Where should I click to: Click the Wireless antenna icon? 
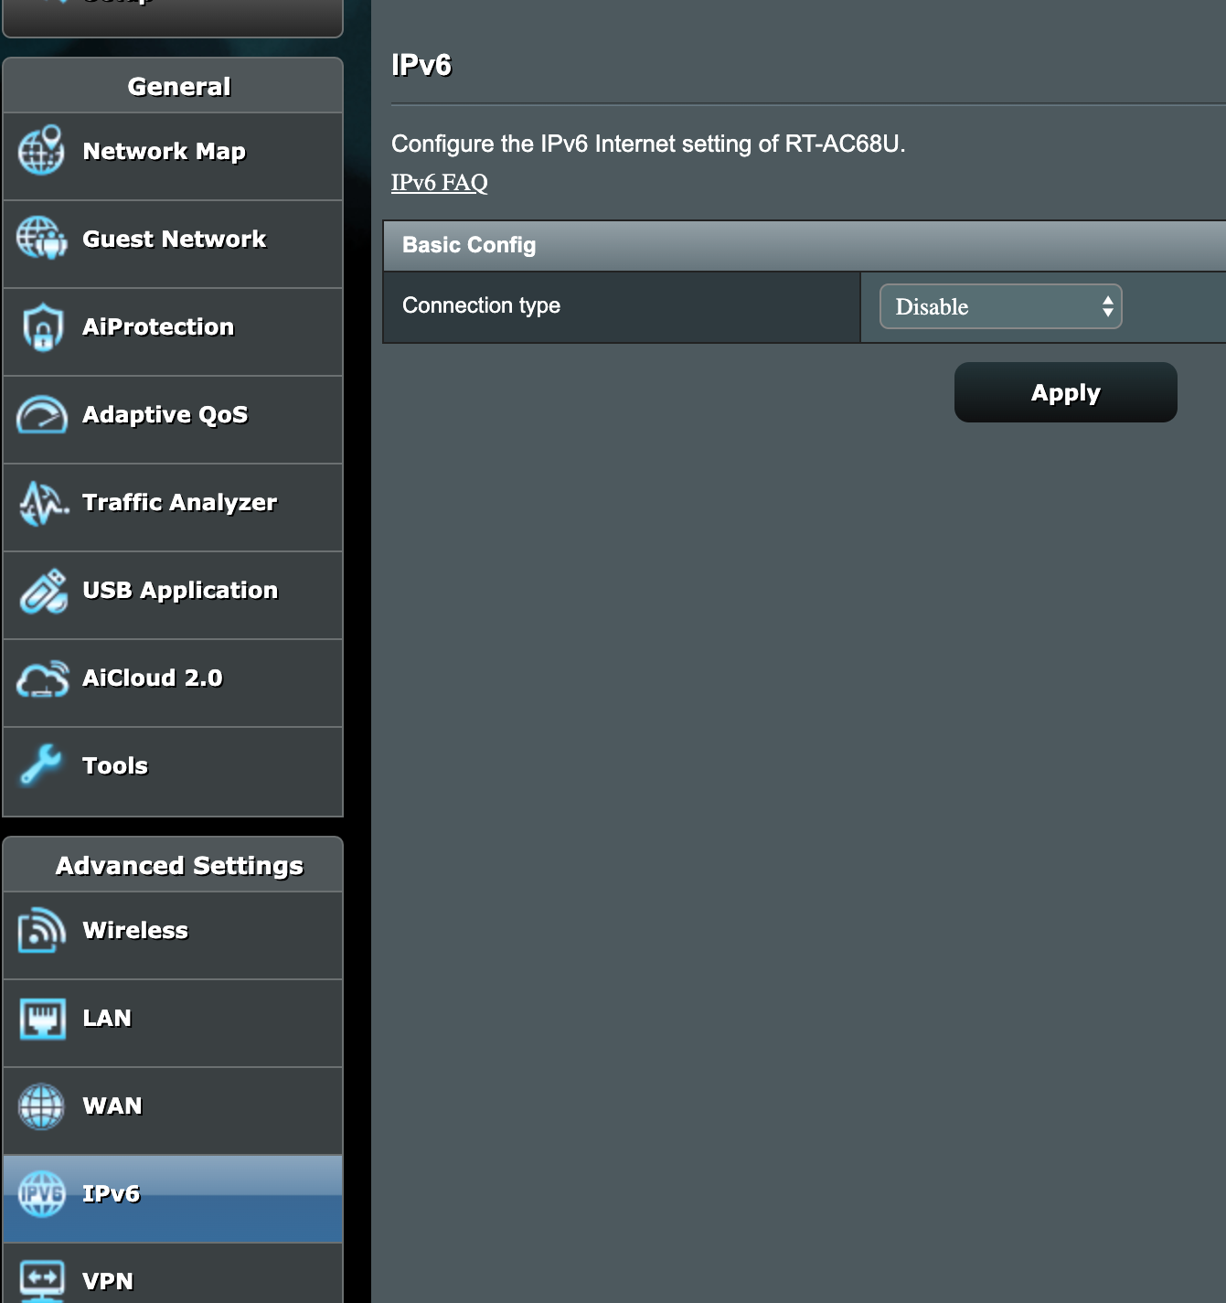(40, 930)
